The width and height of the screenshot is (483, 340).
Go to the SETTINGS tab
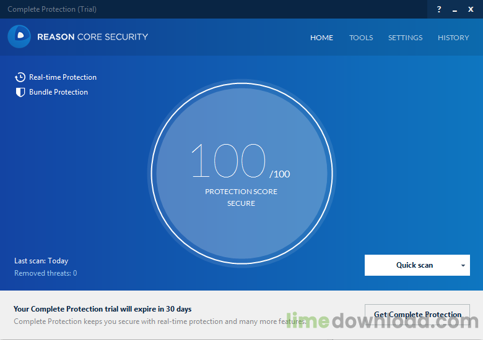[405, 38]
